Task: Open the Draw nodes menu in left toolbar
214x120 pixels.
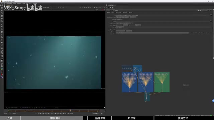Action: coord(2,10)
